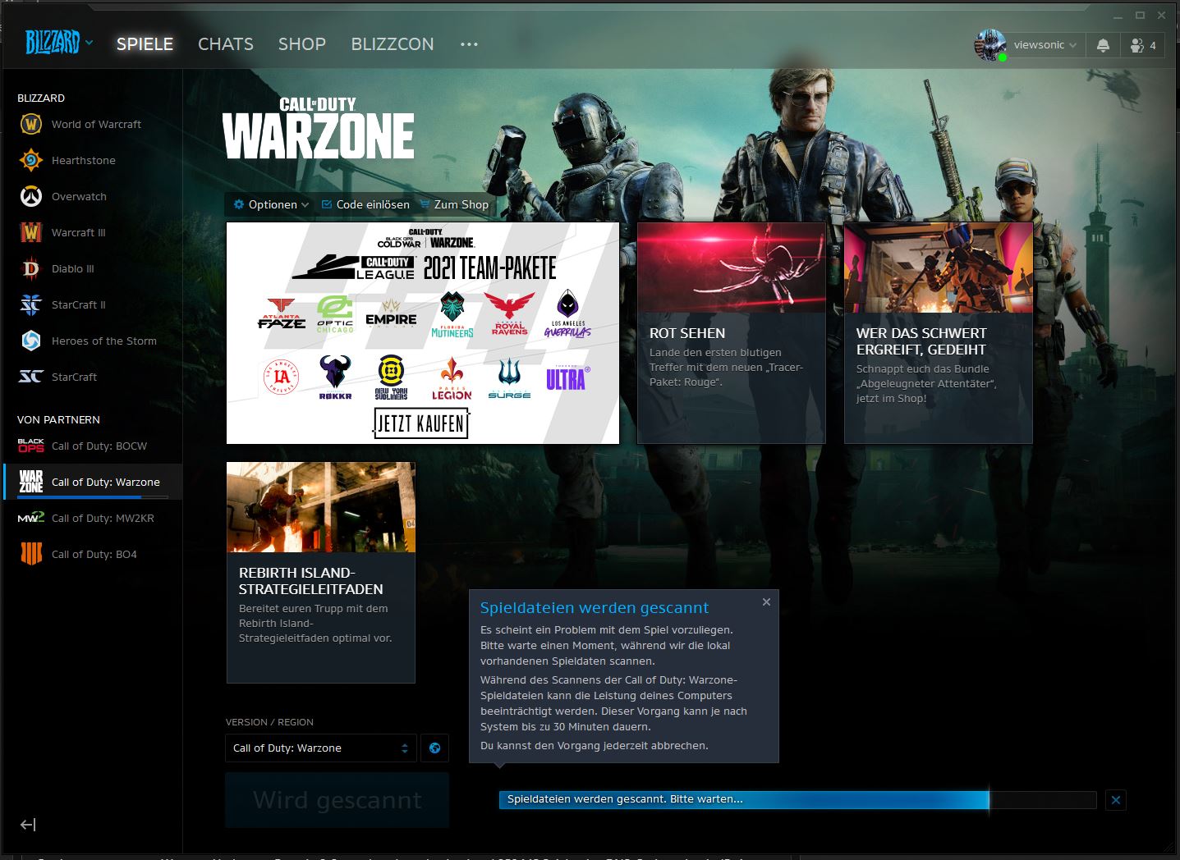This screenshot has height=860, width=1180.
Task: Click the Heroes of the Storm label
Action: [103, 341]
